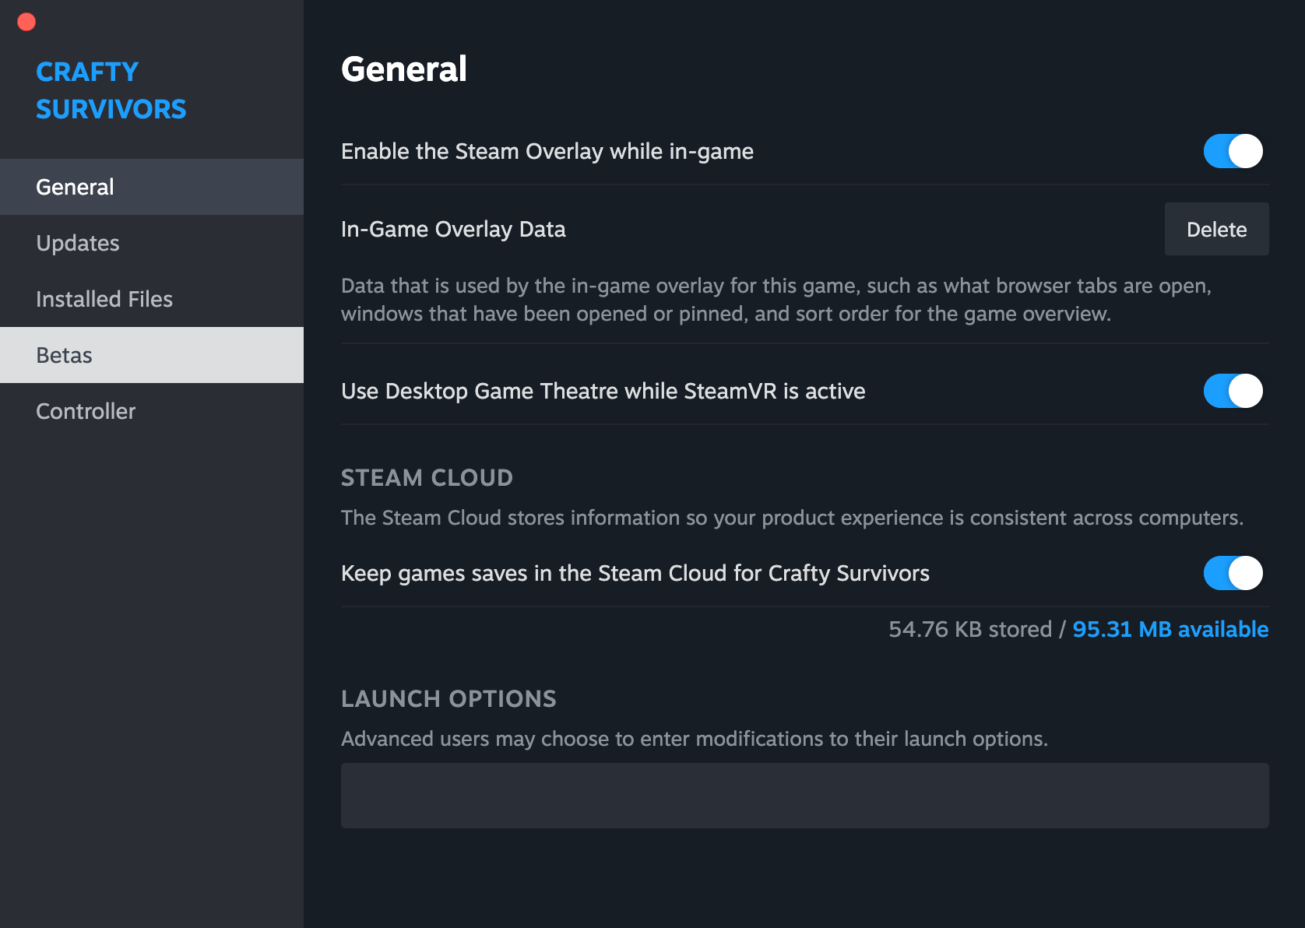Click the General page heading
Image resolution: width=1305 pixels, height=928 pixels.
(x=404, y=69)
